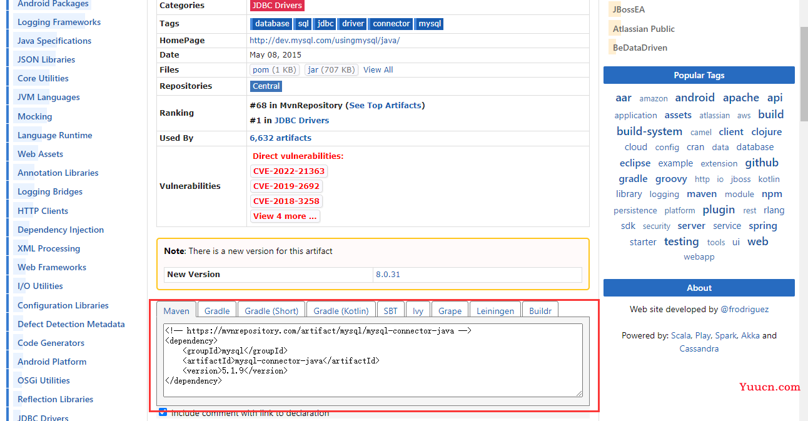Open vulnerability CVE-2018-3258

(x=286, y=201)
